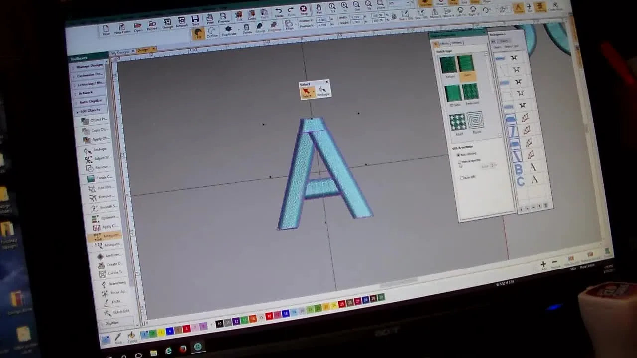Open the Effects tab in Object Properties
Image resolution: width=637 pixels, height=358 pixels.
point(445,44)
